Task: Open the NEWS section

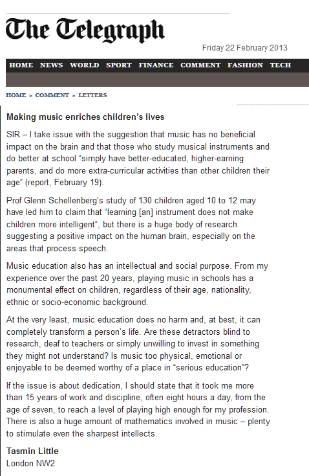Action: (52, 65)
